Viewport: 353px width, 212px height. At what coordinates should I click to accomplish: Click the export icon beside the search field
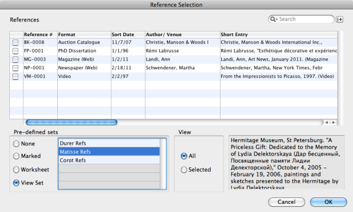(x=340, y=20)
